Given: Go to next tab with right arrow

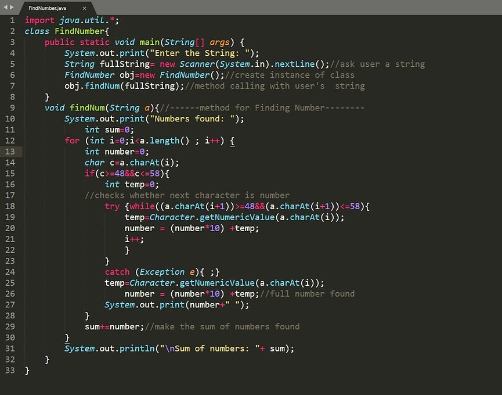Looking at the screenshot, I should pyautogui.click(x=12, y=7).
